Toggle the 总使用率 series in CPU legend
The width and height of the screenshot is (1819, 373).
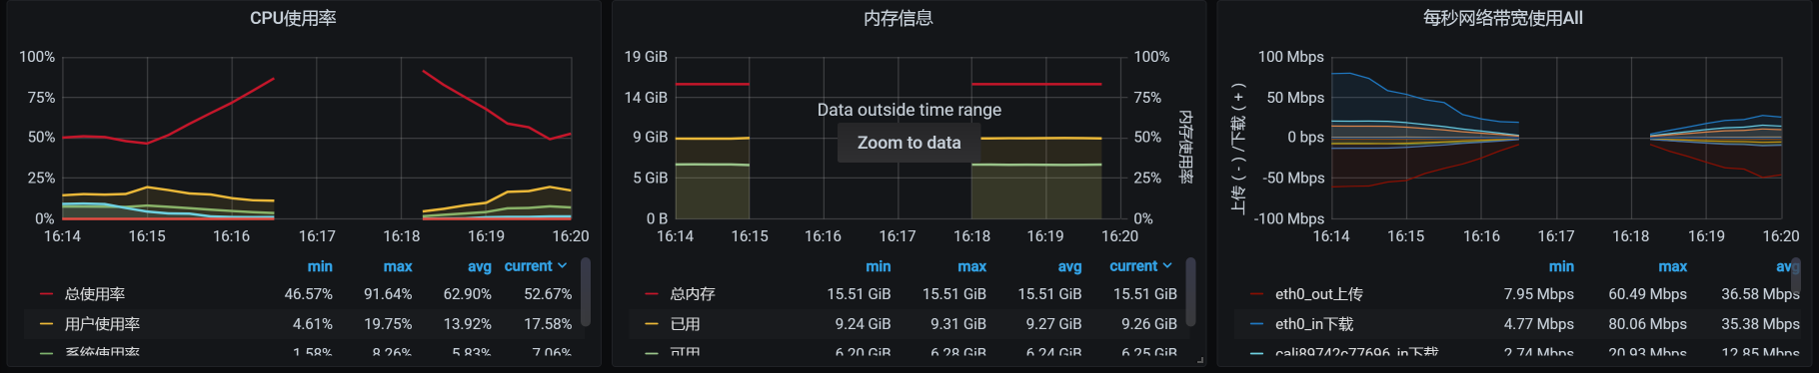pyautogui.click(x=95, y=294)
